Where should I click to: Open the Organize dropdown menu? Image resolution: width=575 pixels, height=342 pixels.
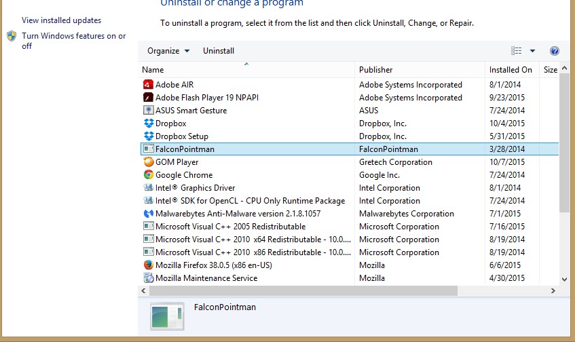168,51
